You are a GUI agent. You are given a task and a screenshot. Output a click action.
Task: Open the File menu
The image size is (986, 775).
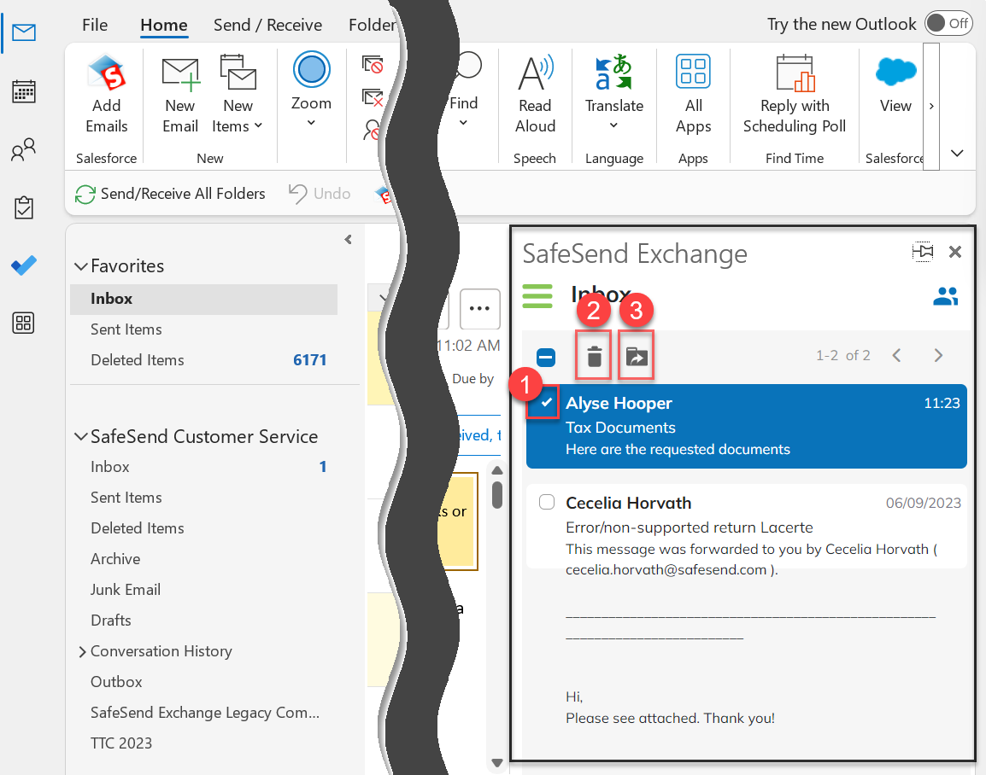pyautogui.click(x=94, y=25)
